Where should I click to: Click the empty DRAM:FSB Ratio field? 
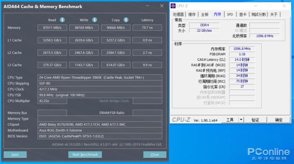click(x=147, y=113)
